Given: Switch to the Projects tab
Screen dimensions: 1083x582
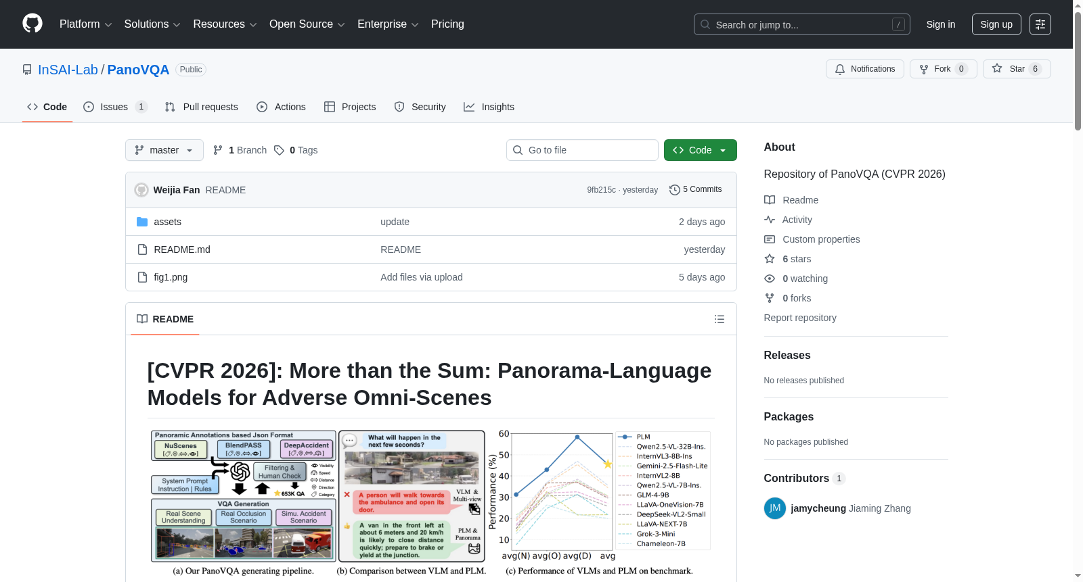Looking at the screenshot, I should (350, 107).
